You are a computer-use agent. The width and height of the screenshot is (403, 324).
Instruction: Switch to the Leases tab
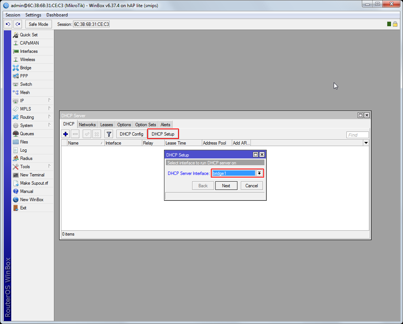pos(106,125)
